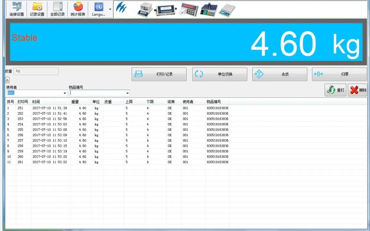Viewport: 370px width, 231px height.
Task: Click the Language globe toolbar button
Action: tap(98, 9)
